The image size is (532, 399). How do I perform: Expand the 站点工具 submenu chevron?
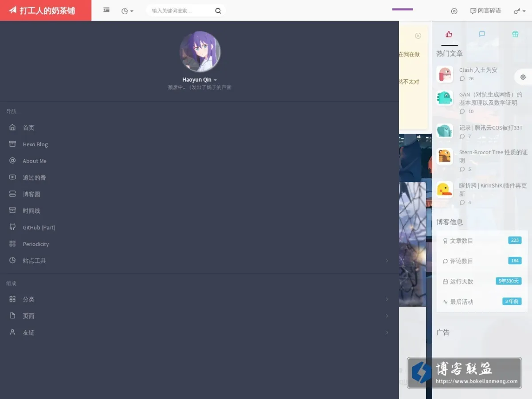(x=387, y=261)
